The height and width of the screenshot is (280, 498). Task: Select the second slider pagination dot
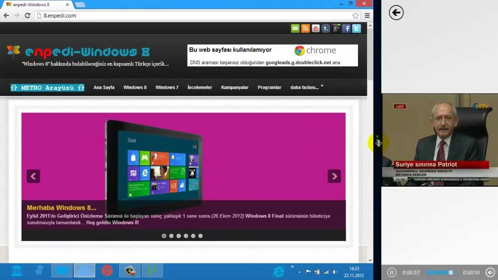pos(171,236)
